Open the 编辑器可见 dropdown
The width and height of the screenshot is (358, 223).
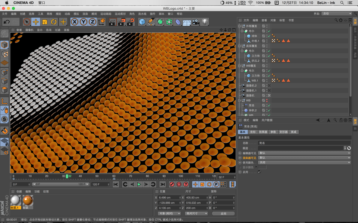[304, 153]
